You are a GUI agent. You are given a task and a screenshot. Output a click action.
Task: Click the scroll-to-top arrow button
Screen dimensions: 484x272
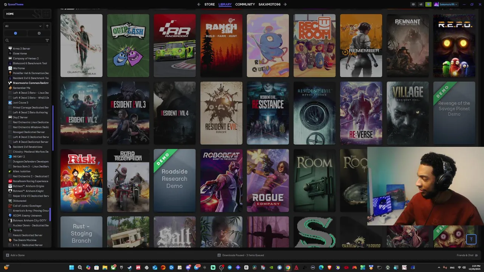click(471, 239)
